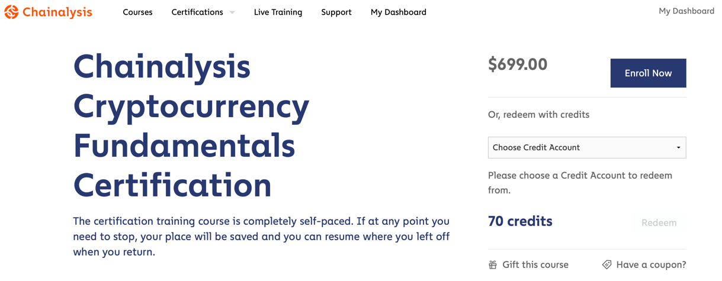Click the $699.00 price text

pos(518,64)
